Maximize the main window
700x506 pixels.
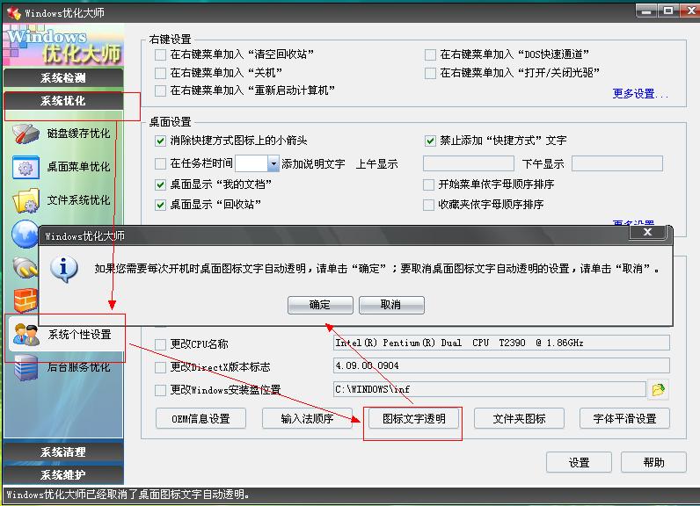(668, 11)
